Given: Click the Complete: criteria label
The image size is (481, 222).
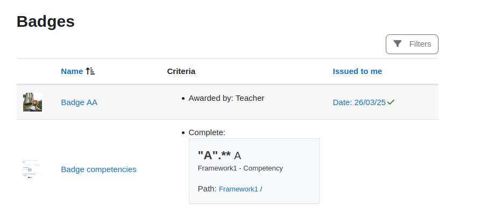Looking at the screenshot, I should [207, 132].
